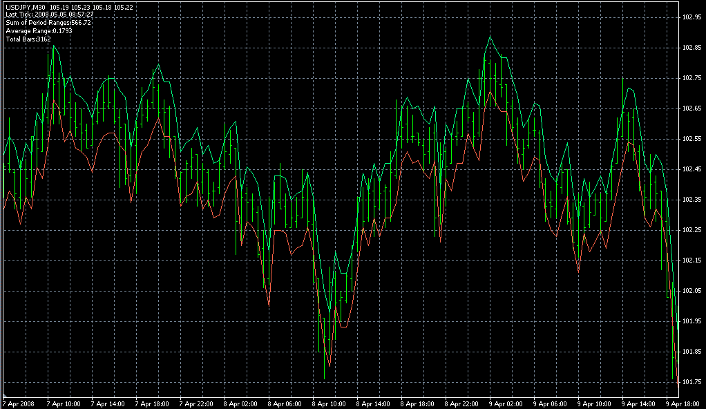Image resolution: width=706 pixels, height=409 pixels.
Task: Select the 101.85 price axis label
Action: (x=693, y=352)
